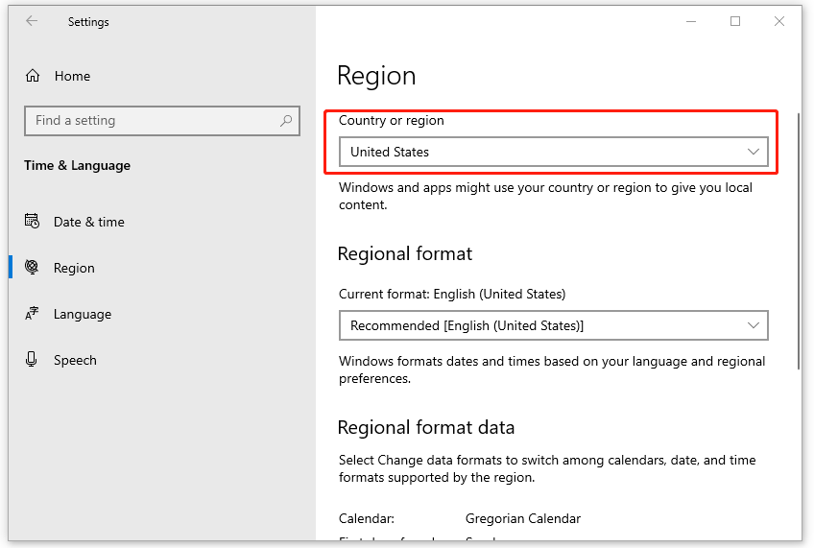Click the Country or region label
Viewport: 814px width, 548px height.
[x=392, y=120]
